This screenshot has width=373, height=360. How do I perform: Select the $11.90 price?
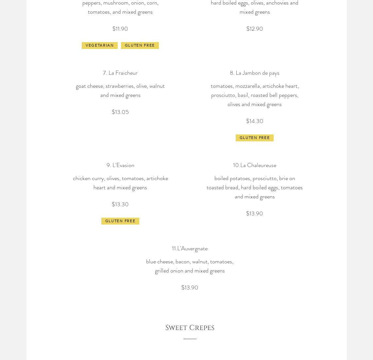tap(120, 29)
